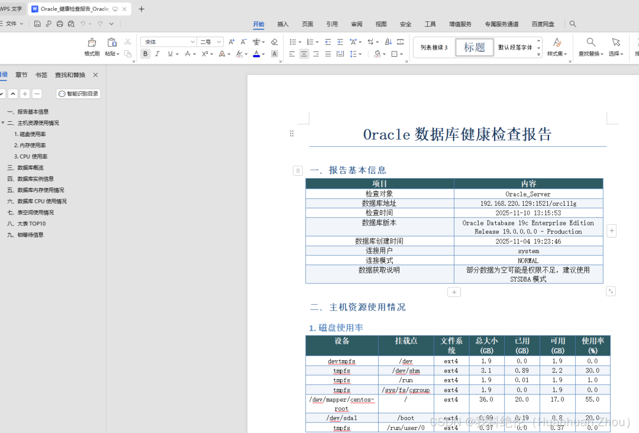Switch to the 视图 ribbon tab
Viewport: 639px width, 433px height.
point(381,24)
